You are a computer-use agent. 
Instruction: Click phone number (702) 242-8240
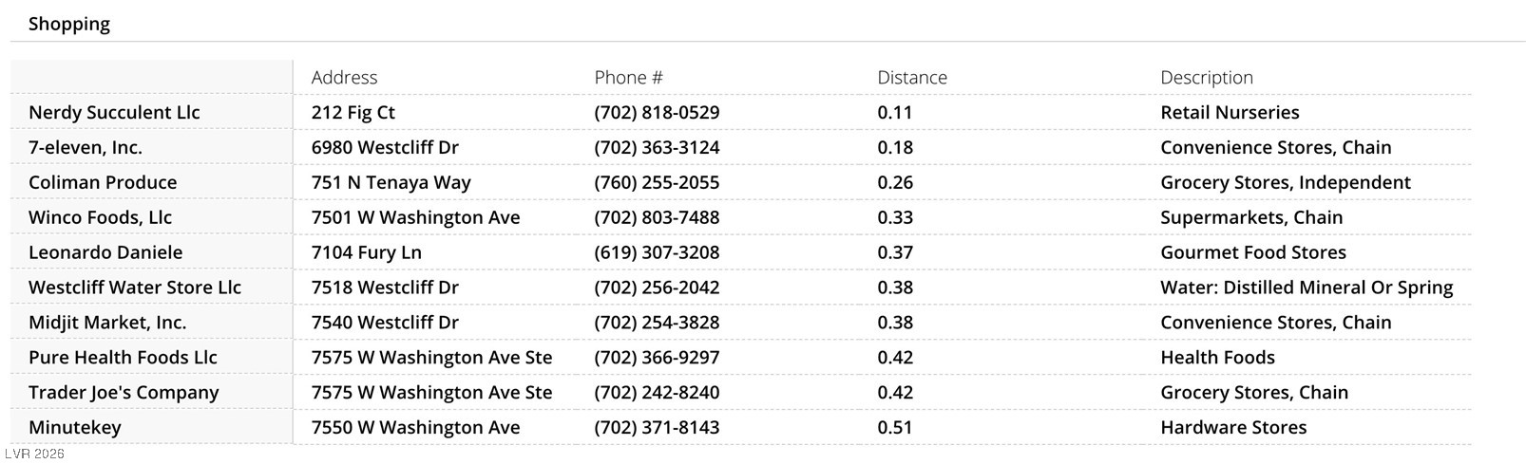click(x=657, y=393)
